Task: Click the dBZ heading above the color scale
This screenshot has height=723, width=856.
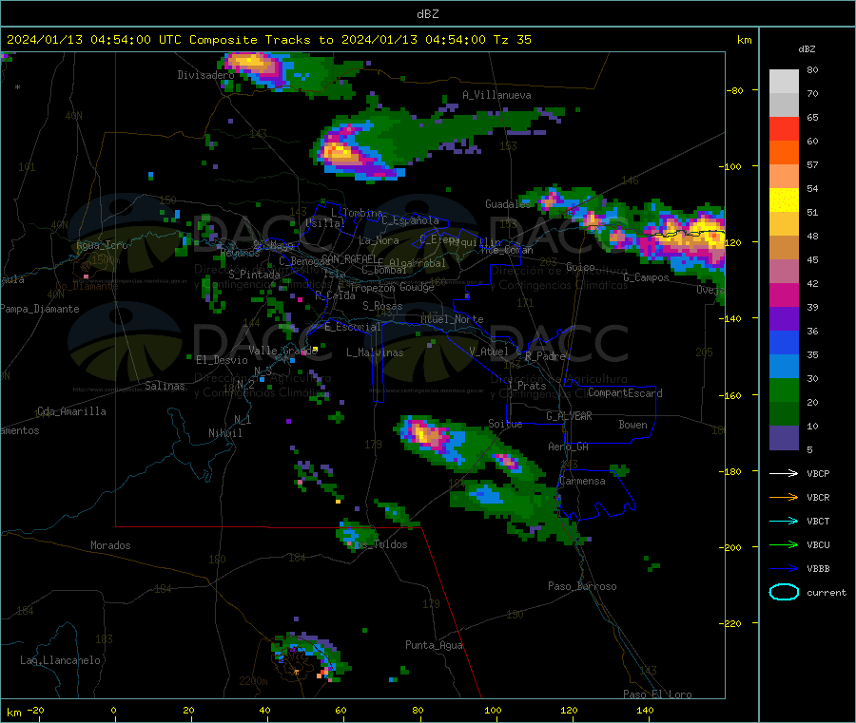Action: [x=807, y=49]
